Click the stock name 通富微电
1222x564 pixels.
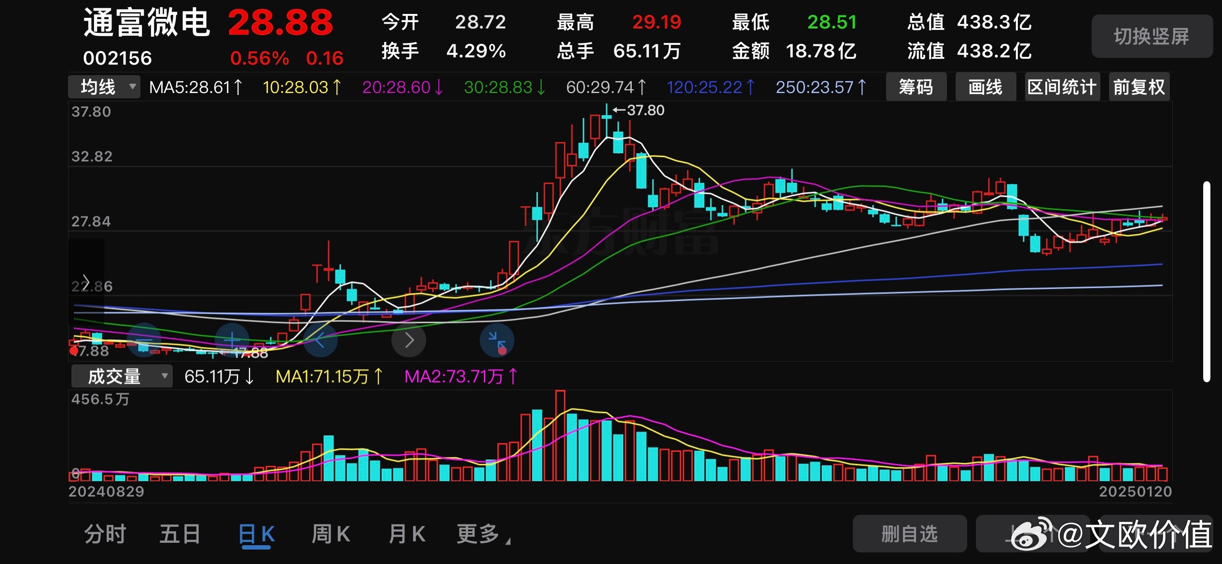(x=147, y=23)
